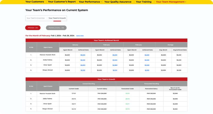Expand the Your Performance dropdown menu
Viewport: 213px width, 114px height.
tap(90, 2)
